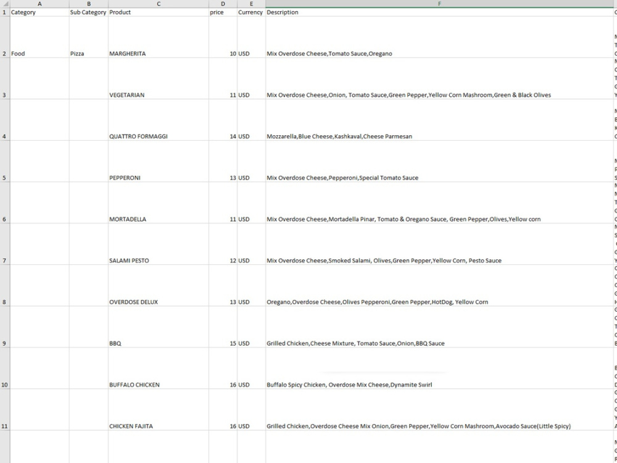This screenshot has width=617, height=463.
Task: Select description starting 'Oregano,Overdose Cheese,Olives'
Action: [439, 285]
